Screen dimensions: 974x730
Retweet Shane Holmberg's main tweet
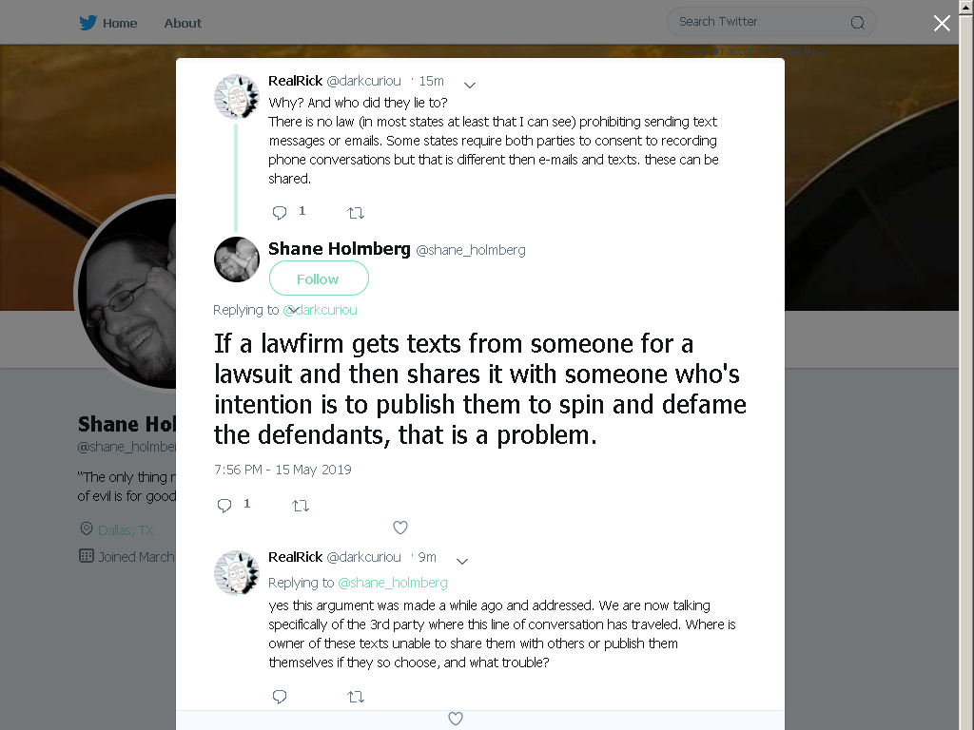301,506
